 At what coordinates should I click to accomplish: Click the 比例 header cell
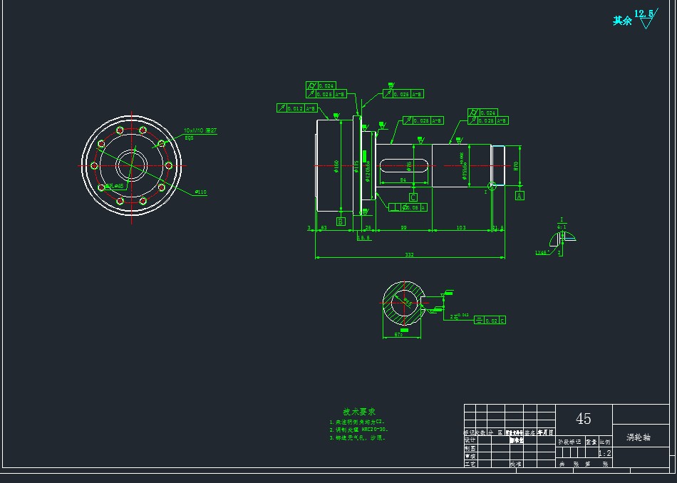[605, 442]
